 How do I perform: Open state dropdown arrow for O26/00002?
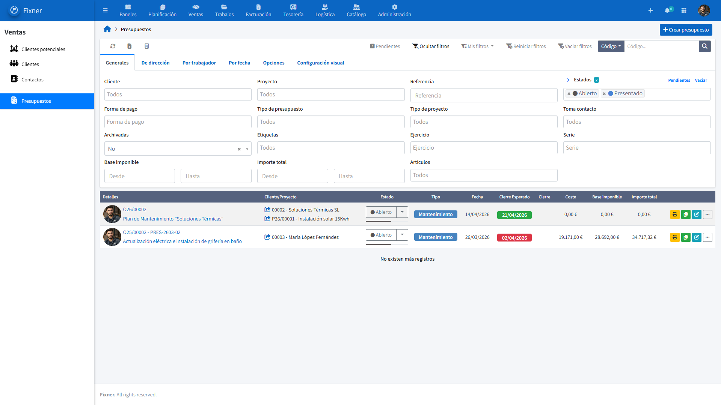402,212
